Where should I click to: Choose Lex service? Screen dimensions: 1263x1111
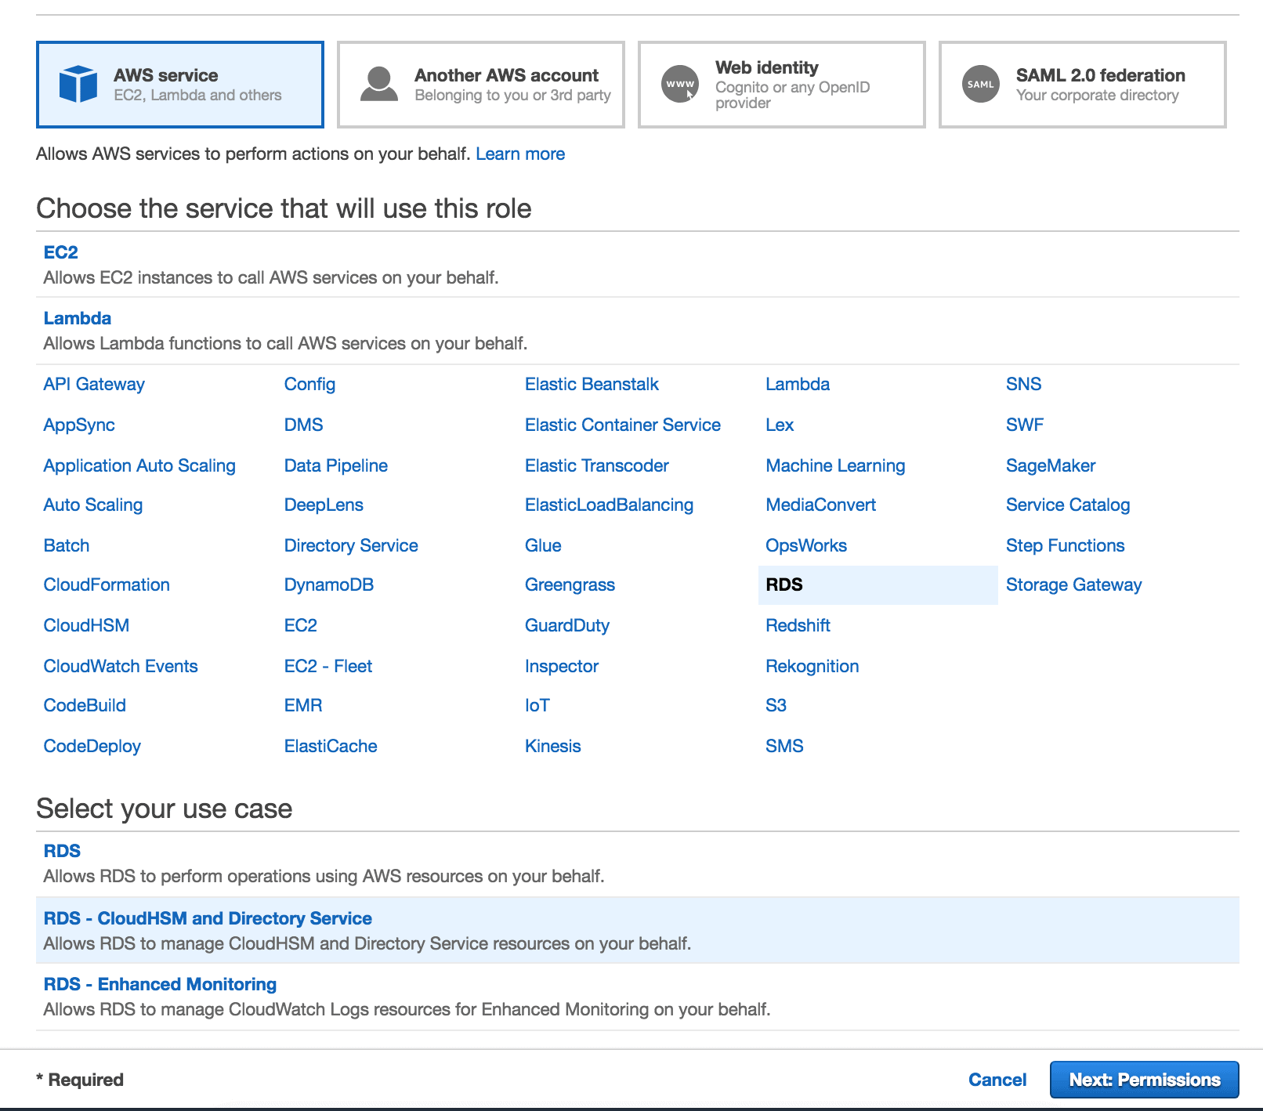[780, 425]
